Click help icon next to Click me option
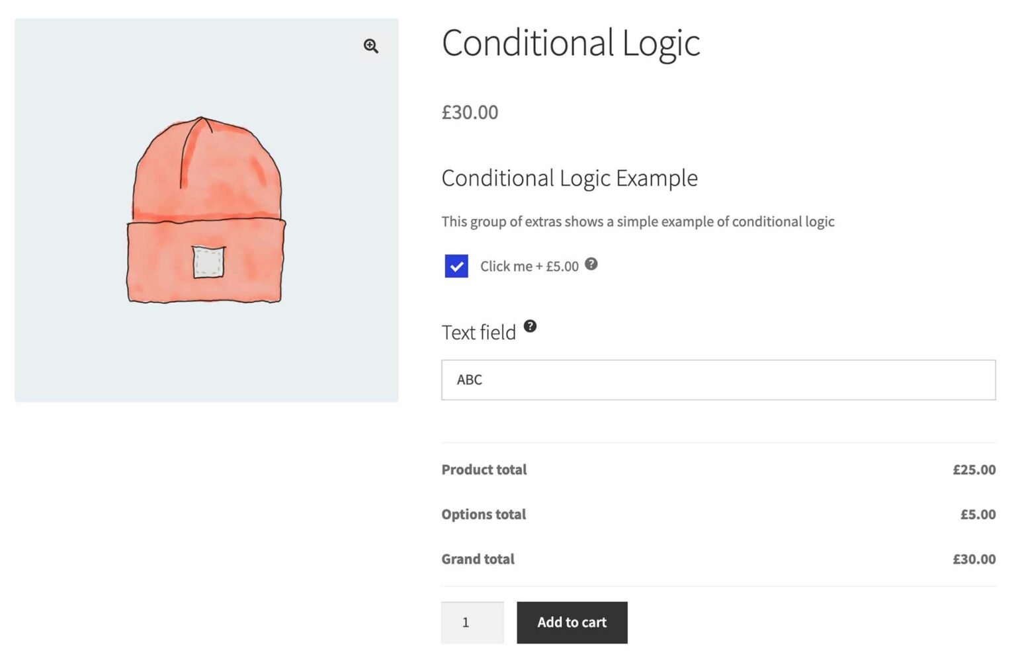Viewport: 1016px width, 652px height. click(591, 264)
